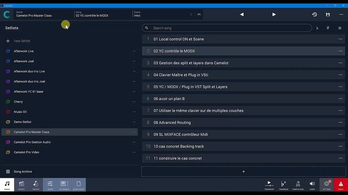The width and height of the screenshot is (348, 195).
Task: Open the Scenes view icon
Action: 21,185
